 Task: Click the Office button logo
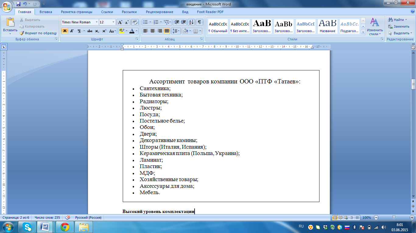[7, 6]
